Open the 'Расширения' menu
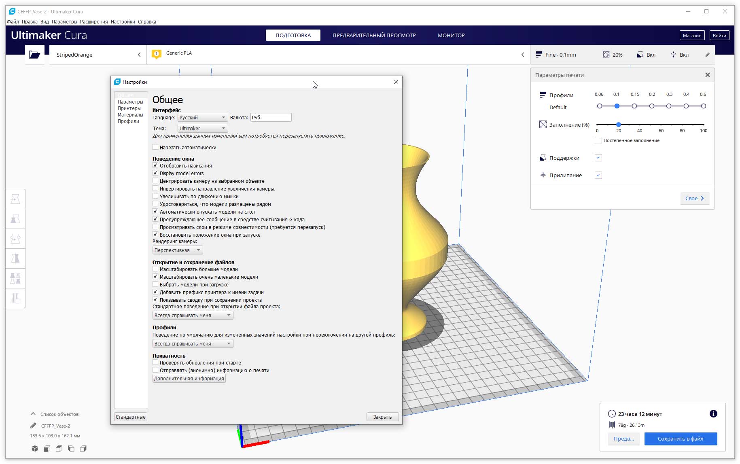The width and height of the screenshot is (740, 464). pyautogui.click(x=94, y=22)
